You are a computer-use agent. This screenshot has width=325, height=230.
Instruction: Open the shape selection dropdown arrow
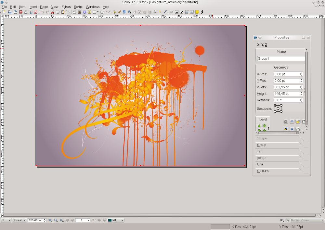click(x=98, y=12)
